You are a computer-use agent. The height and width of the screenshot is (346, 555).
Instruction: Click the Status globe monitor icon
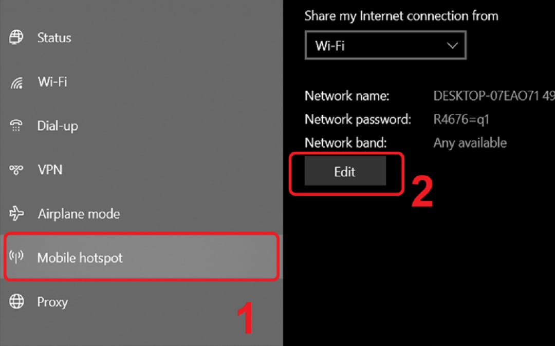click(x=16, y=37)
